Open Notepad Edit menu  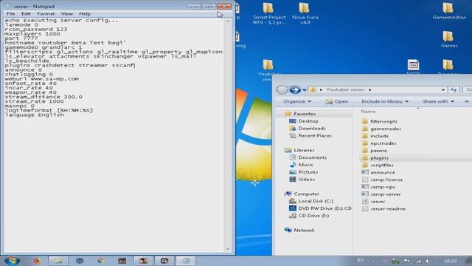(26, 14)
